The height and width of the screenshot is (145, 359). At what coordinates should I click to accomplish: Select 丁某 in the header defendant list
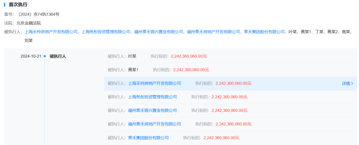319,32
